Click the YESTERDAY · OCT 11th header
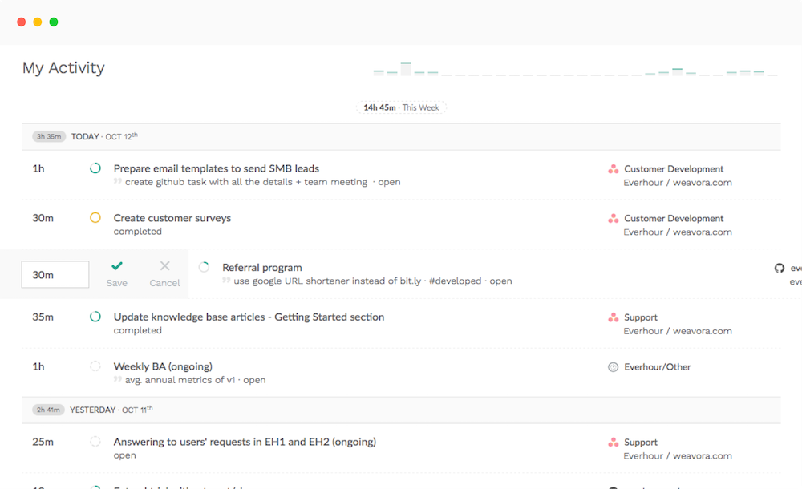Screen dimensions: 802x489 click(111, 410)
